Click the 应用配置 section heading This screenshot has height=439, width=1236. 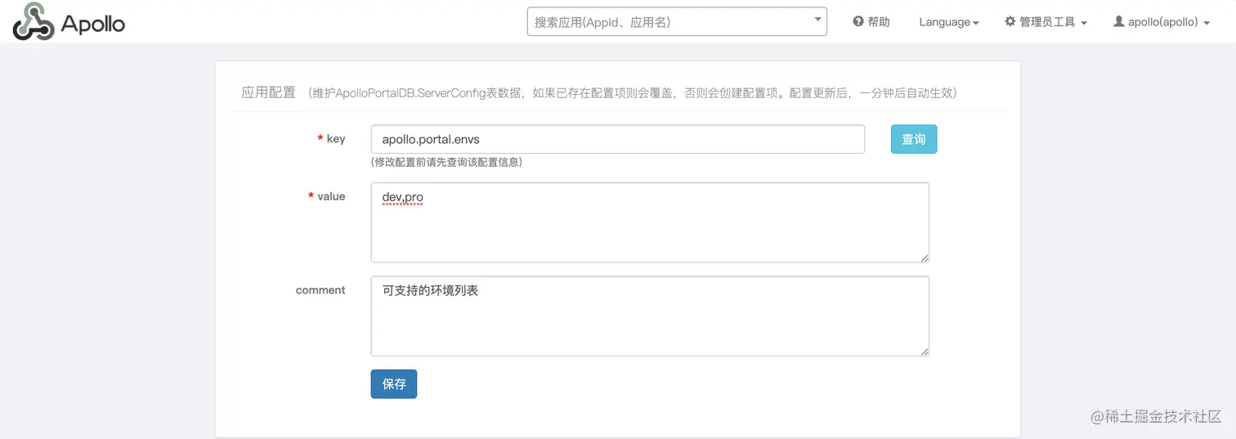pos(268,92)
